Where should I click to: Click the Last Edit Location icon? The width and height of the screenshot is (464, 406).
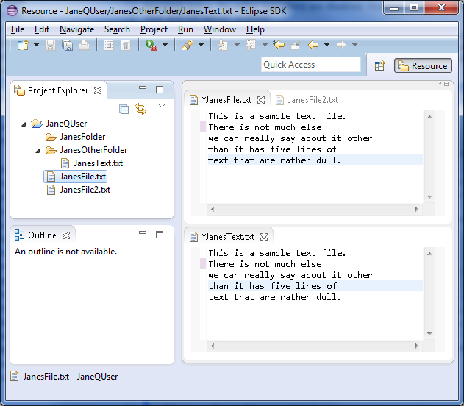pos(279,45)
